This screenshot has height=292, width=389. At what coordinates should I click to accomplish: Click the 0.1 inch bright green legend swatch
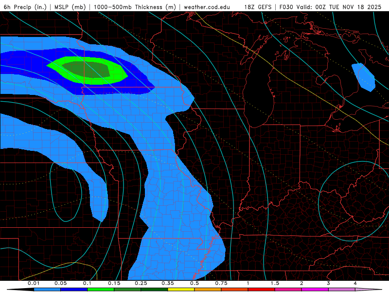pos(101,290)
